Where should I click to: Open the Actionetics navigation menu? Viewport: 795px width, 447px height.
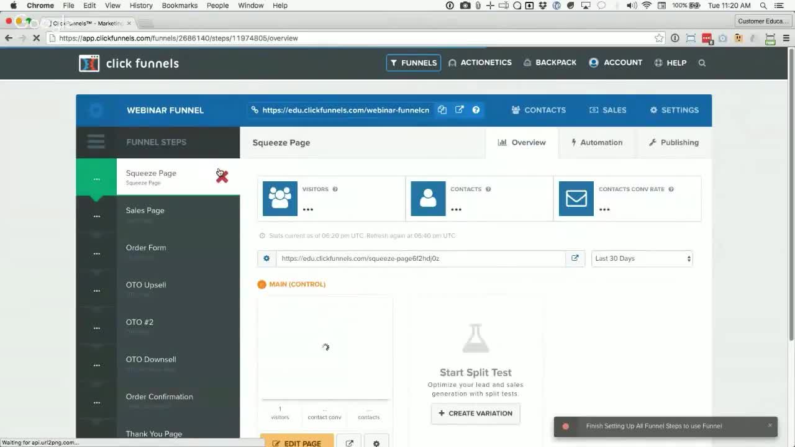point(480,63)
